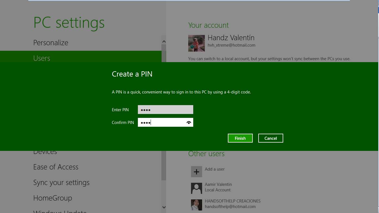Select HANDSOFTHELP CREACIONES profile picture

(x=196, y=205)
